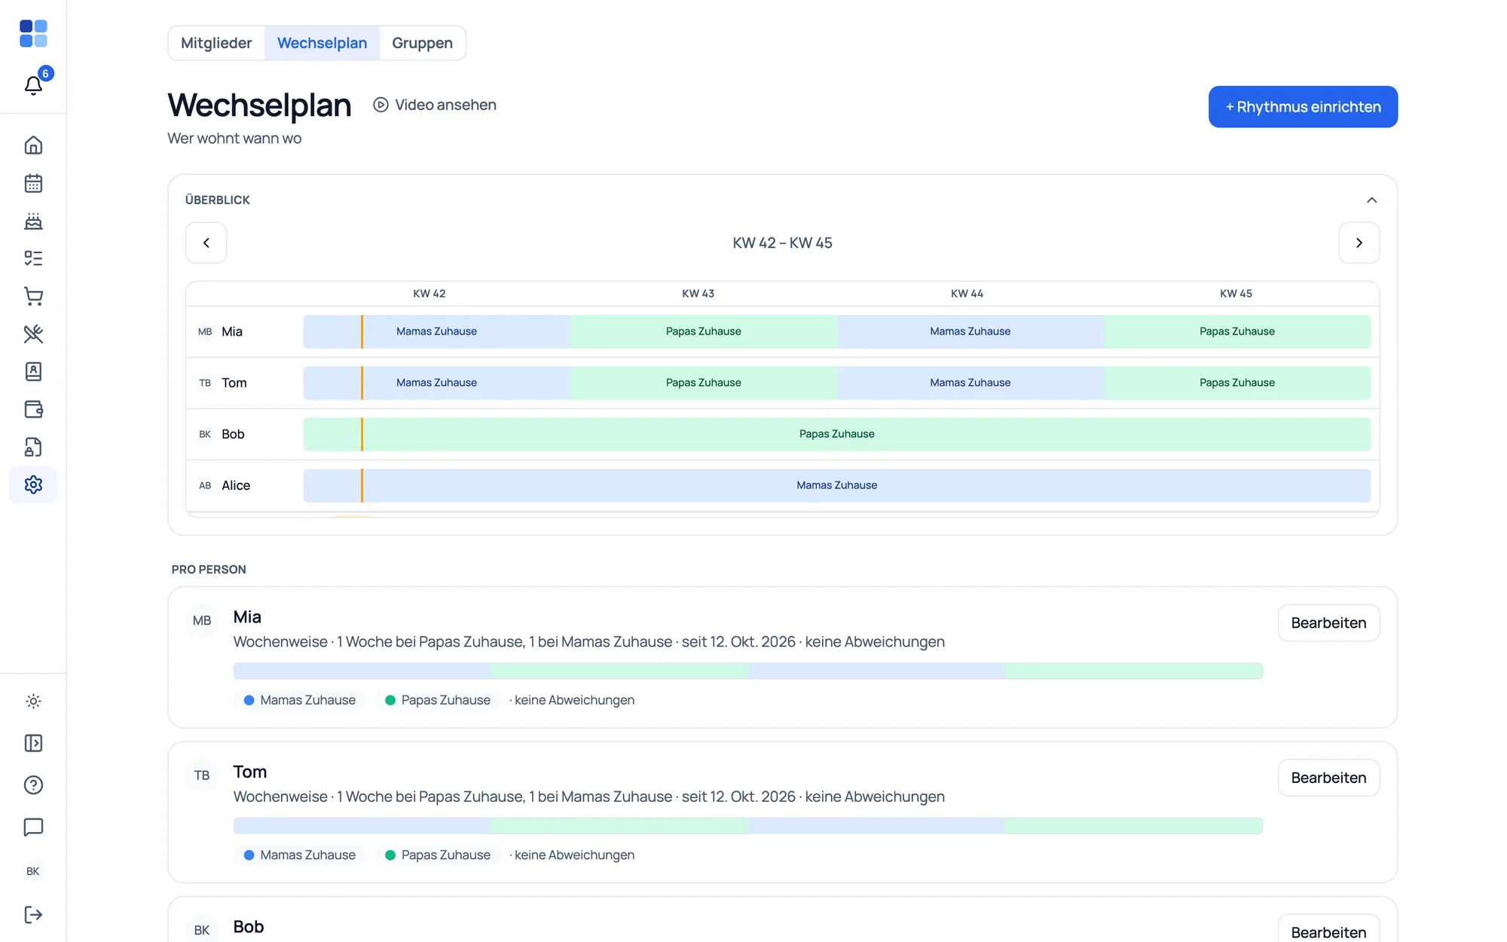
Task: Open the BK user avatar in sidebar
Action: tap(33, 871)
